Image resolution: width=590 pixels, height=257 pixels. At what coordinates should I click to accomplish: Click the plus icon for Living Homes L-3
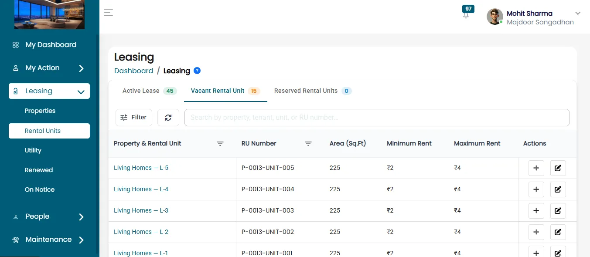click(x=536, y=211)
